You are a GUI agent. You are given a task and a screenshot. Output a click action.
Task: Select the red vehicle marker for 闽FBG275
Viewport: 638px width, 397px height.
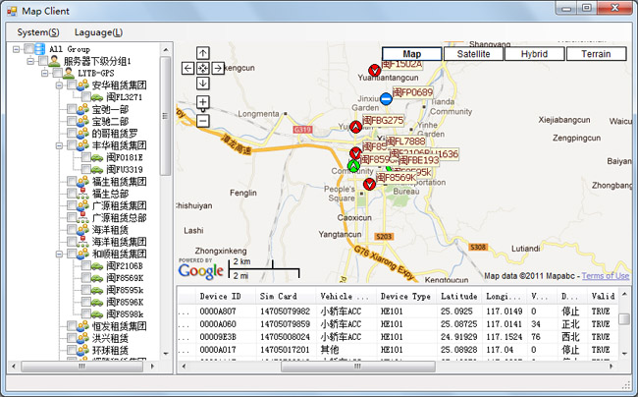click(356, 127)
